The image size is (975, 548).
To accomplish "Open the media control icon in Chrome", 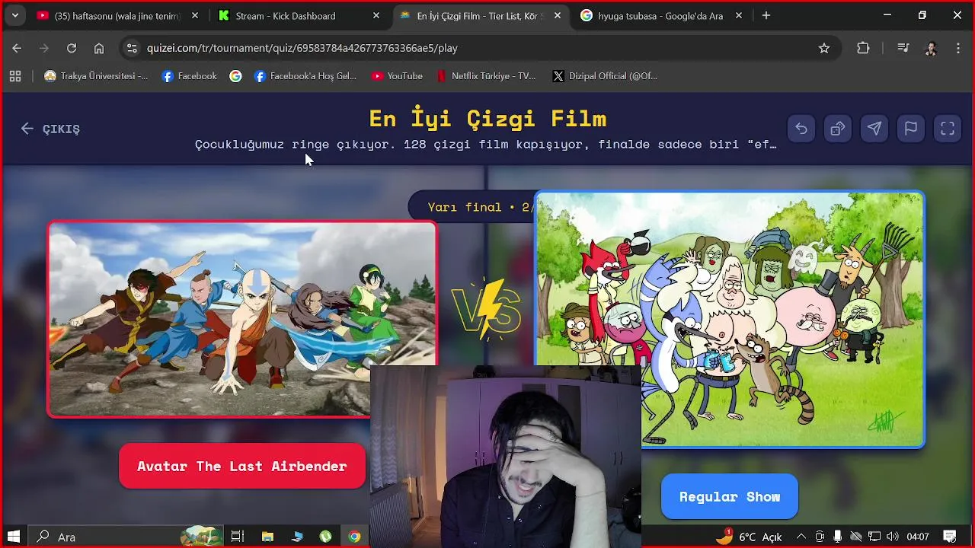I will coord(903,48).
